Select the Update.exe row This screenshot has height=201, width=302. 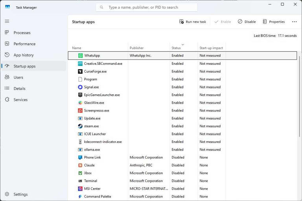182,118
